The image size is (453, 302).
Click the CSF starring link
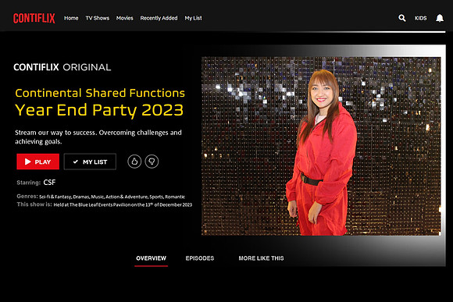click(x=49, y=183)
